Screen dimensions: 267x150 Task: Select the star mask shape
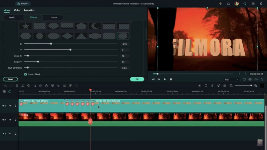(26, 26)
